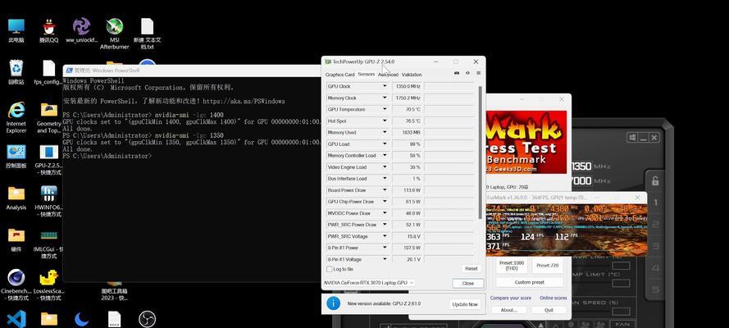Select the LosslessScaling duck icon

[x=49, y=285]
